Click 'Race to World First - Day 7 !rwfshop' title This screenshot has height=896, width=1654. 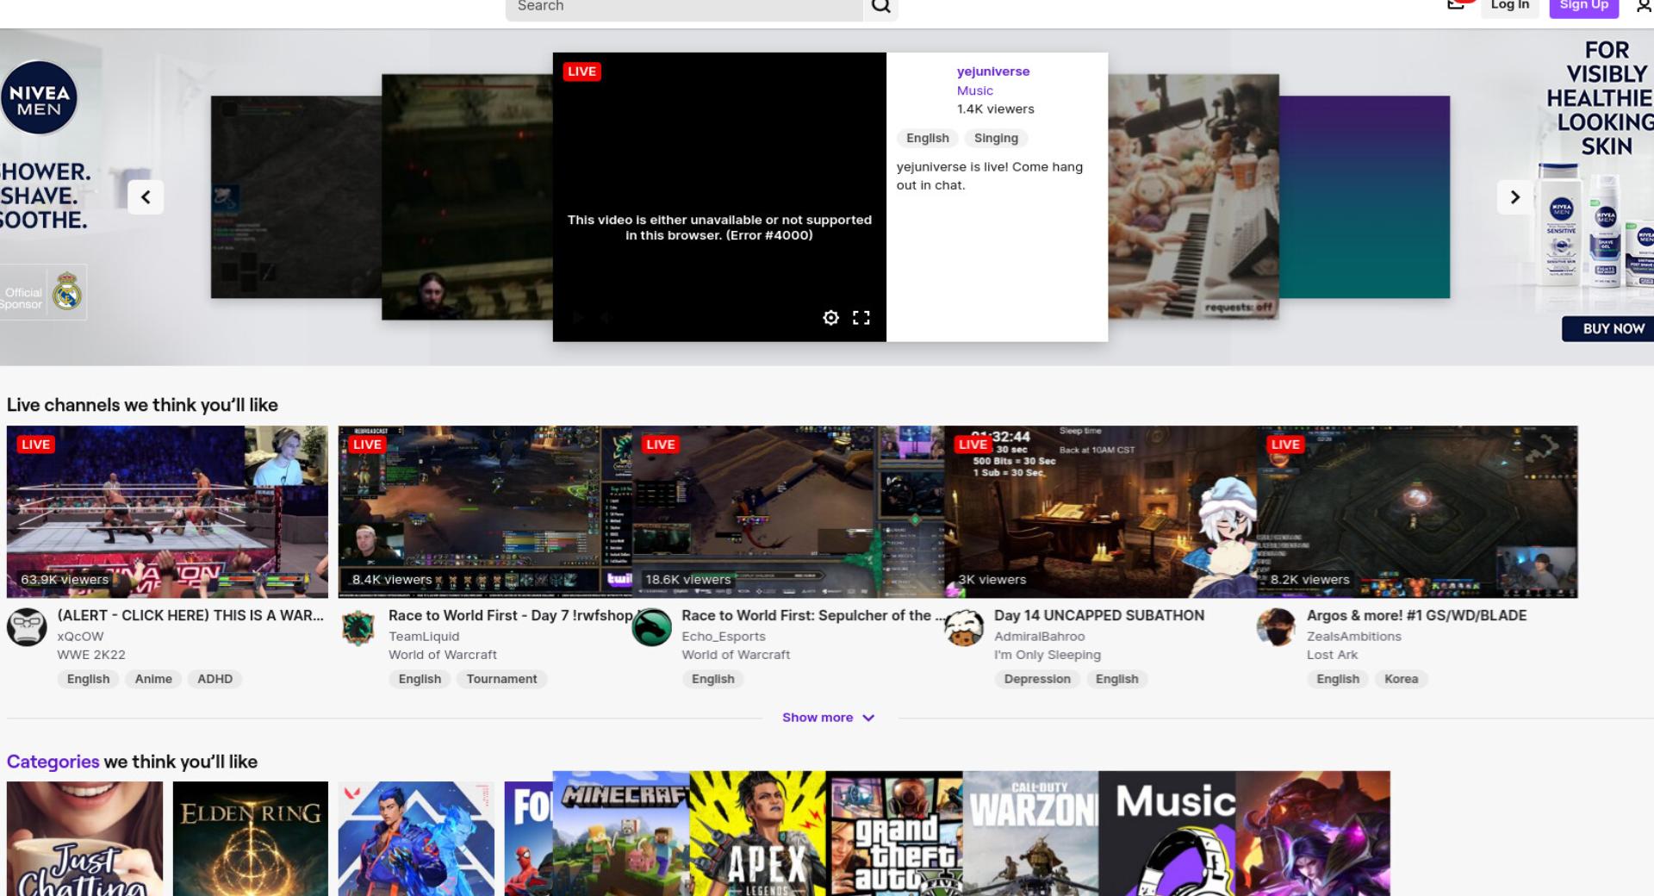[510, 616]
